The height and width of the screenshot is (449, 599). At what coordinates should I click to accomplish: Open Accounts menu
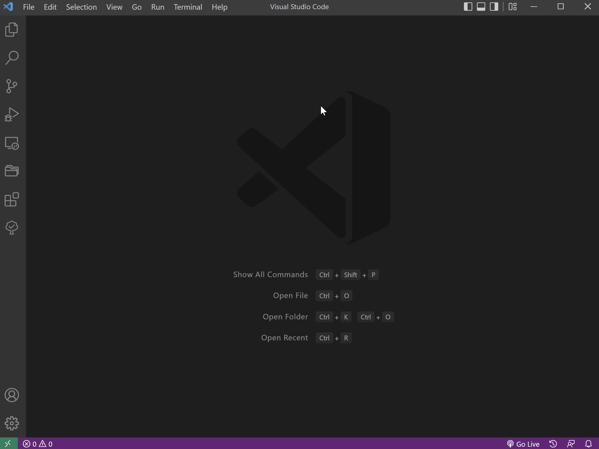(12, 395)
